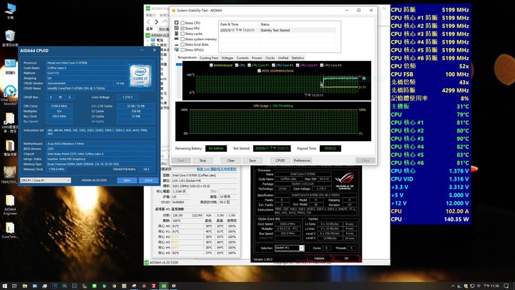Enable the Stress local disks checkbox
The height and width of the screenshot is (290, 515).
[182, 44]
